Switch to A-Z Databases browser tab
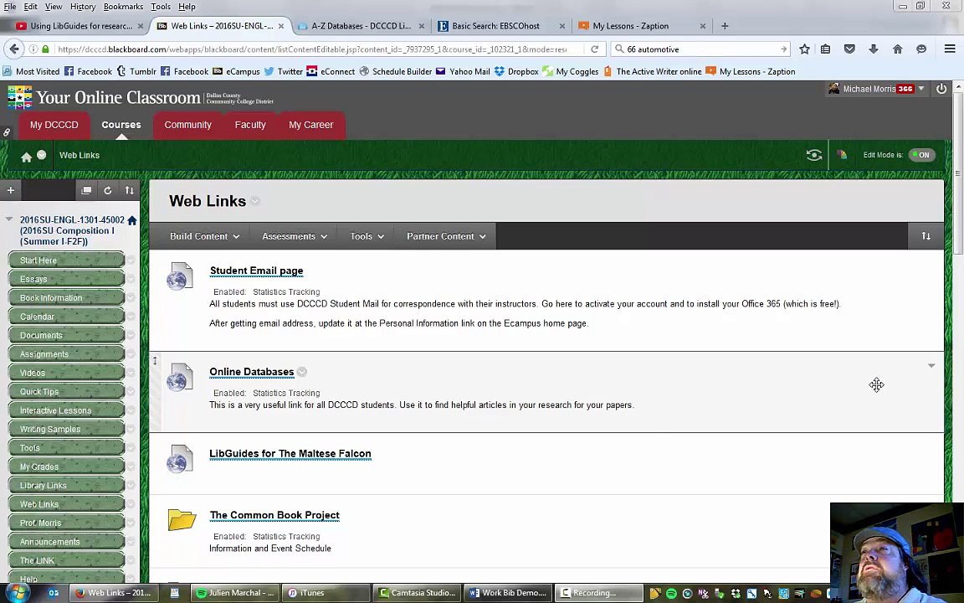This screenshot has height=603, width=964. pos(361,26)
